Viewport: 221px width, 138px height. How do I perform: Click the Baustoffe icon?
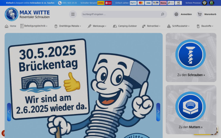[198, 26]
